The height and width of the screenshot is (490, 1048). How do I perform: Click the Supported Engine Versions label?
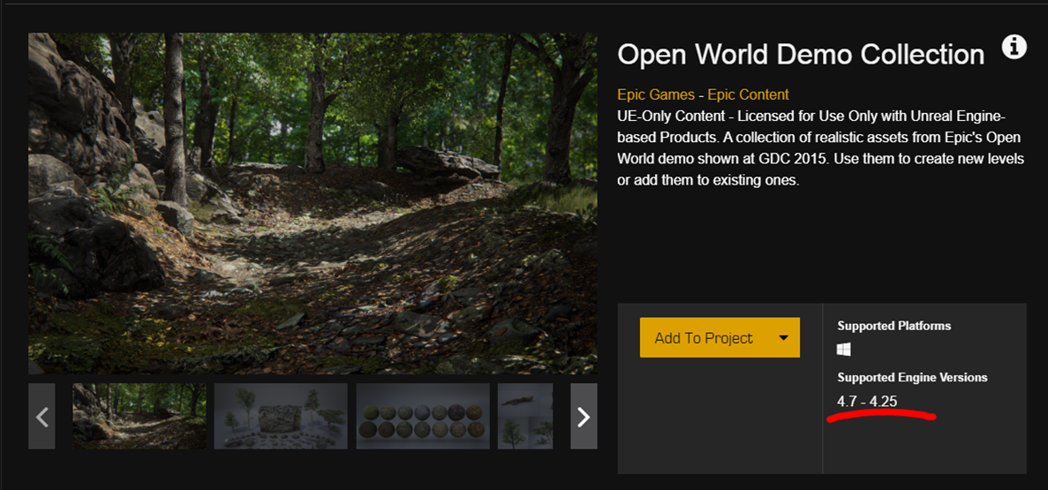912,378
